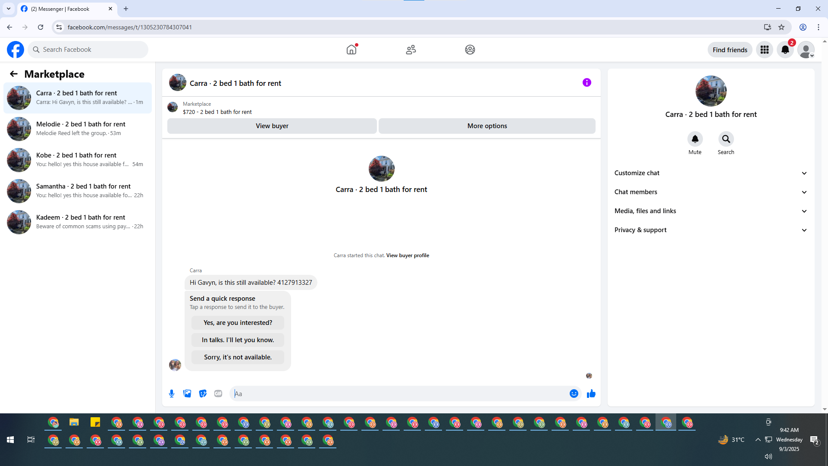View site information icon in address bar

pyautogui.click(x=59, y=27)
